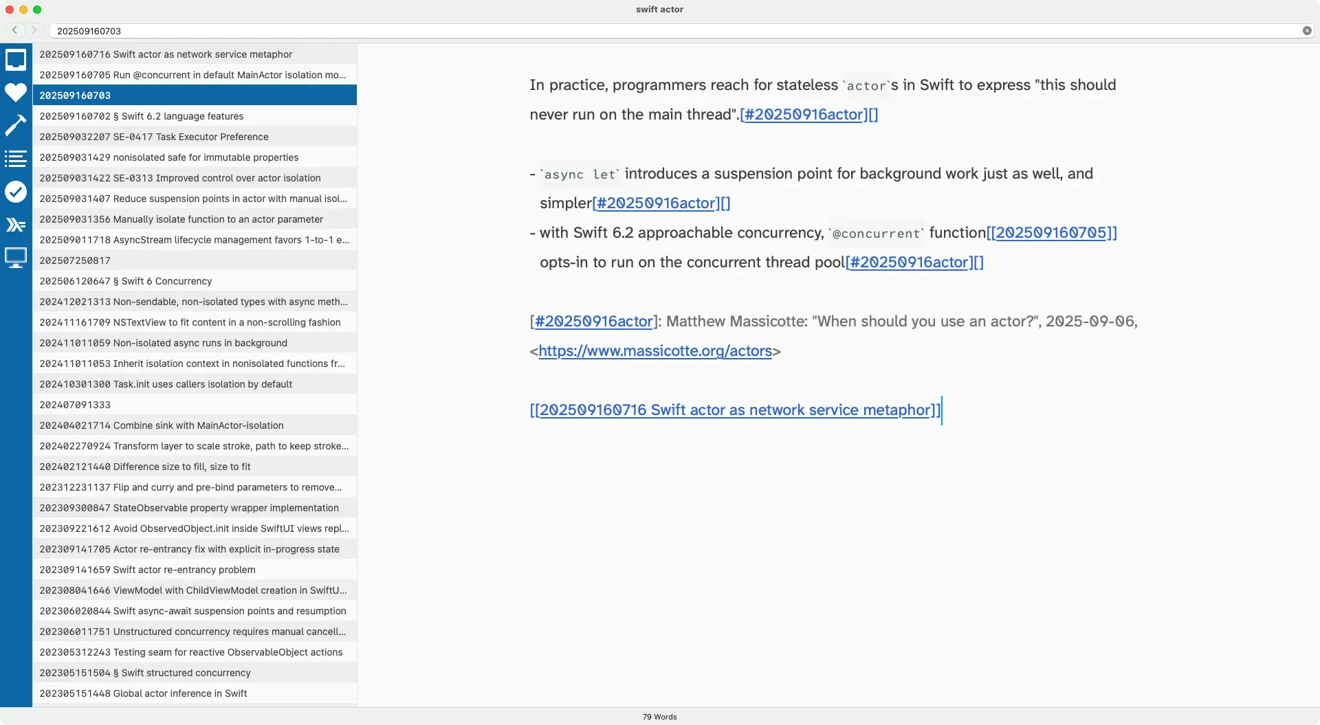Click the 79 Words counter in status bar
The width and height of the screenshot is (1320, 725).
659,717
